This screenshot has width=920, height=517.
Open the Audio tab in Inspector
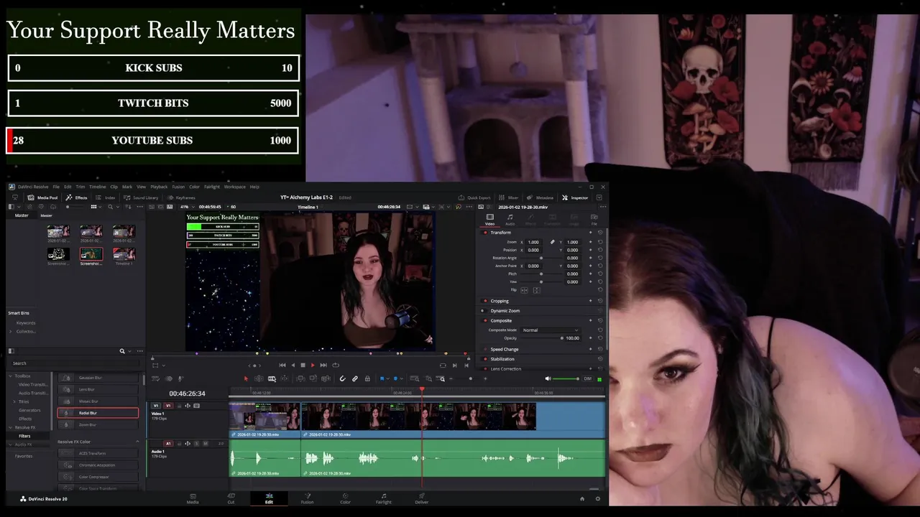point(510,220)
